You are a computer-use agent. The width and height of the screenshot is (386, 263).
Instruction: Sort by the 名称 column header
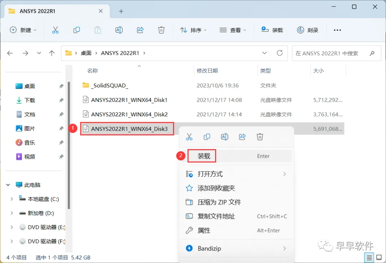point(93,71)
